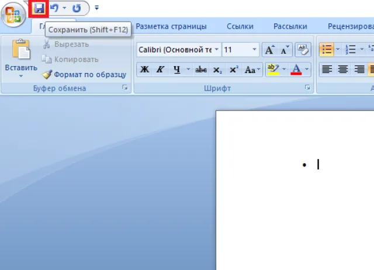Toggle superscript x² formatting
374x270 pixels.
(x=234, y=70)
